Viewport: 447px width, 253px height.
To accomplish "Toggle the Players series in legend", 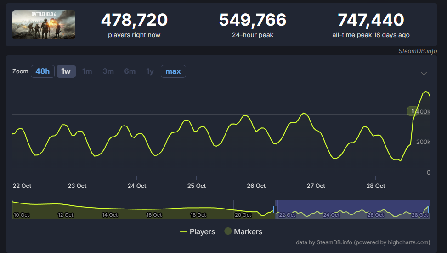I will (x=198, y=231).
